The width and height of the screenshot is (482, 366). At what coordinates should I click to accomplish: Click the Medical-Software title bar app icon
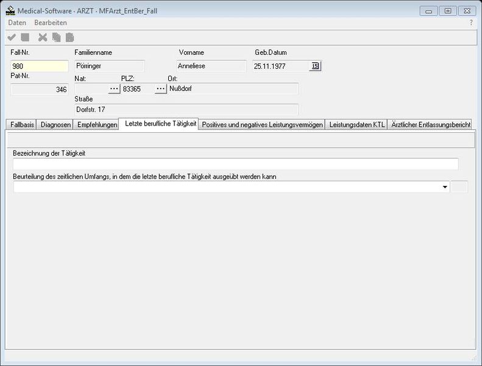pos(10,10)
